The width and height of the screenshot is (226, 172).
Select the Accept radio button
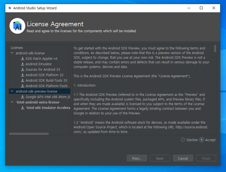(202, 140)
